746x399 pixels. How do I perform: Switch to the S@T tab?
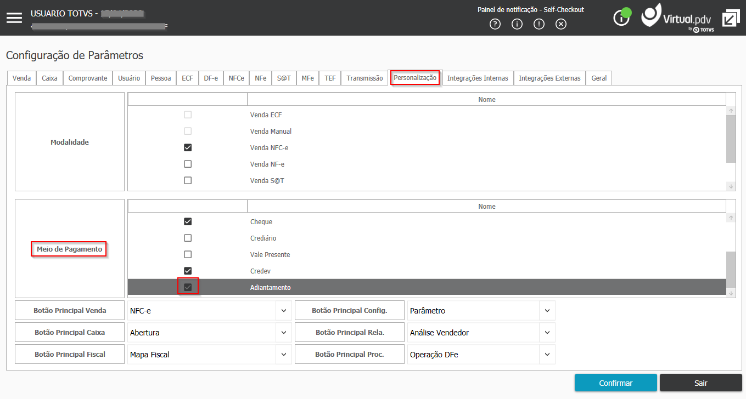click(x=284, y=78)
